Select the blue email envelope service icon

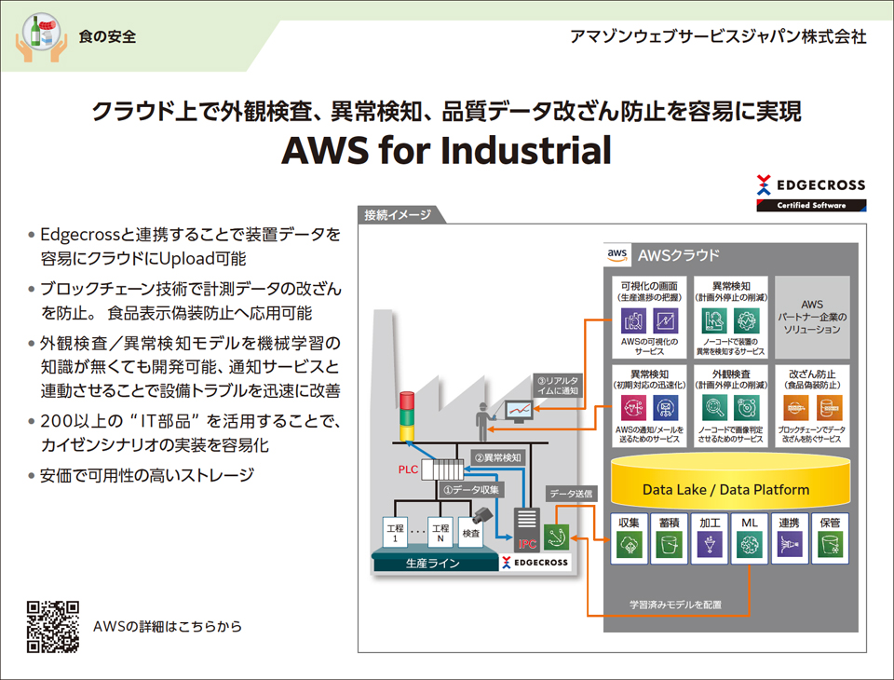[x=665, y=408]
